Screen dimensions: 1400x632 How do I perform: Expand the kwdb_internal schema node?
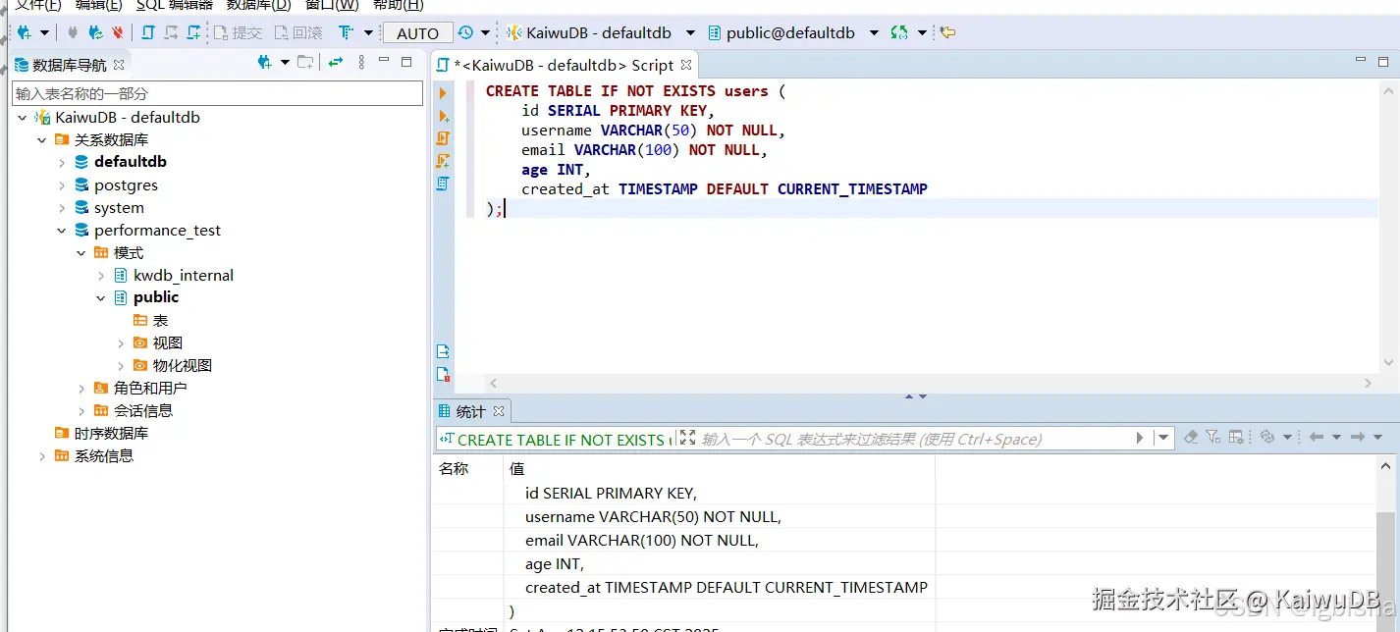[x=101, y=276]
